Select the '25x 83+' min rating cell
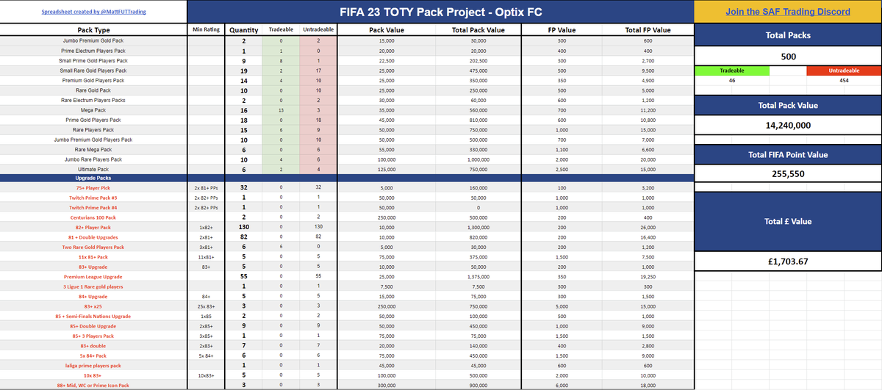Screen dimensions: 882x390 [204, 306]
